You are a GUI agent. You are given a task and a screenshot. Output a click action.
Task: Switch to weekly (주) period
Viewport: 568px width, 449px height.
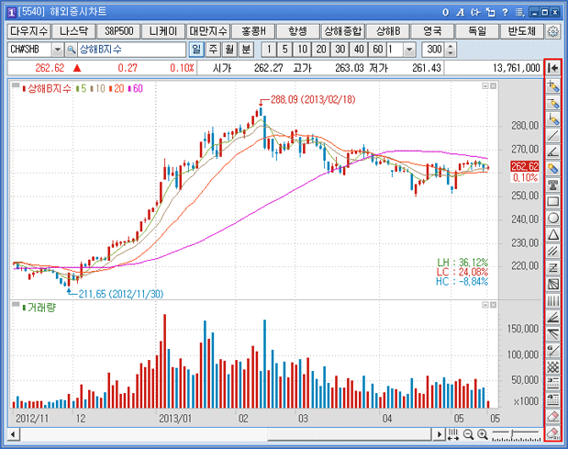213,49
